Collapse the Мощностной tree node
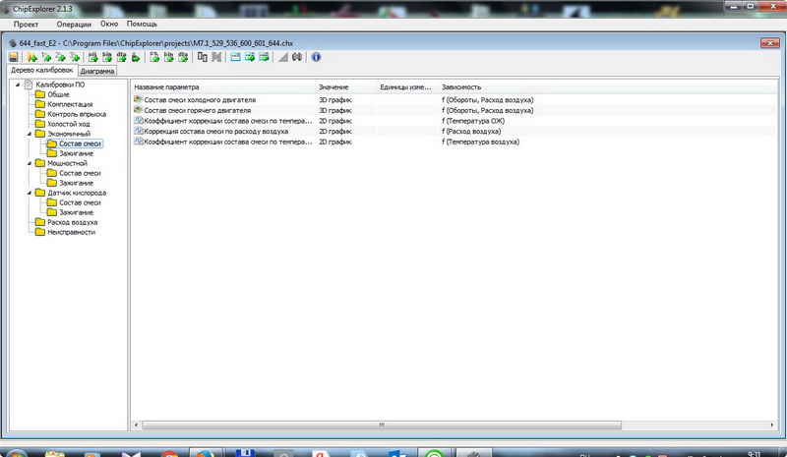 tap(30, 163)
